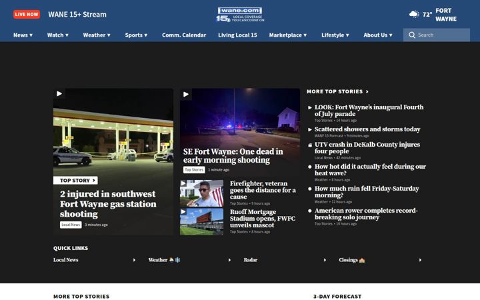Click the arrow next to Weather quick link
The width and height of the screenshot is (480, 300).
(x=229, y=260)
